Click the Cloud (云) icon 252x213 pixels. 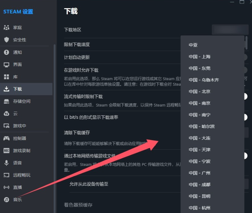(x=6, y=114)
